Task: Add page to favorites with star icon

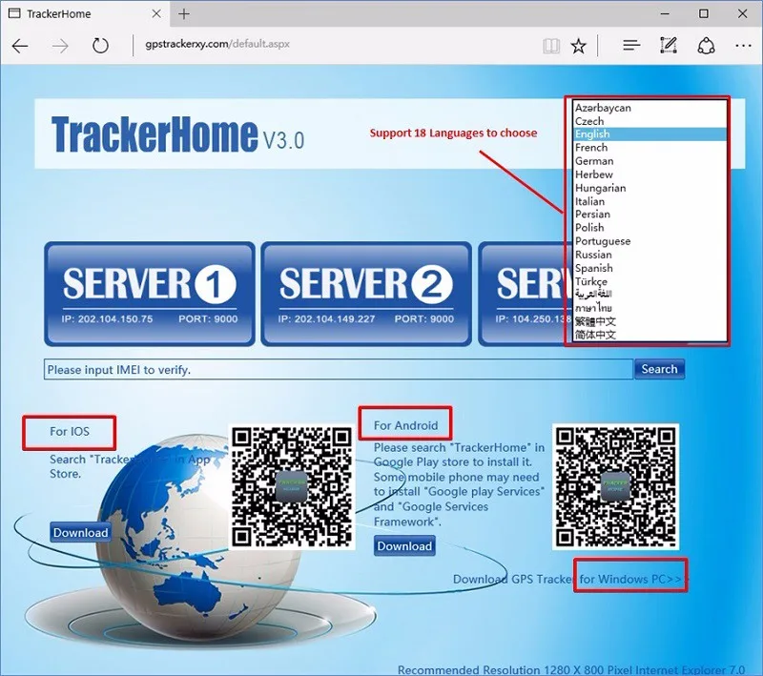Action: [579, 46]
